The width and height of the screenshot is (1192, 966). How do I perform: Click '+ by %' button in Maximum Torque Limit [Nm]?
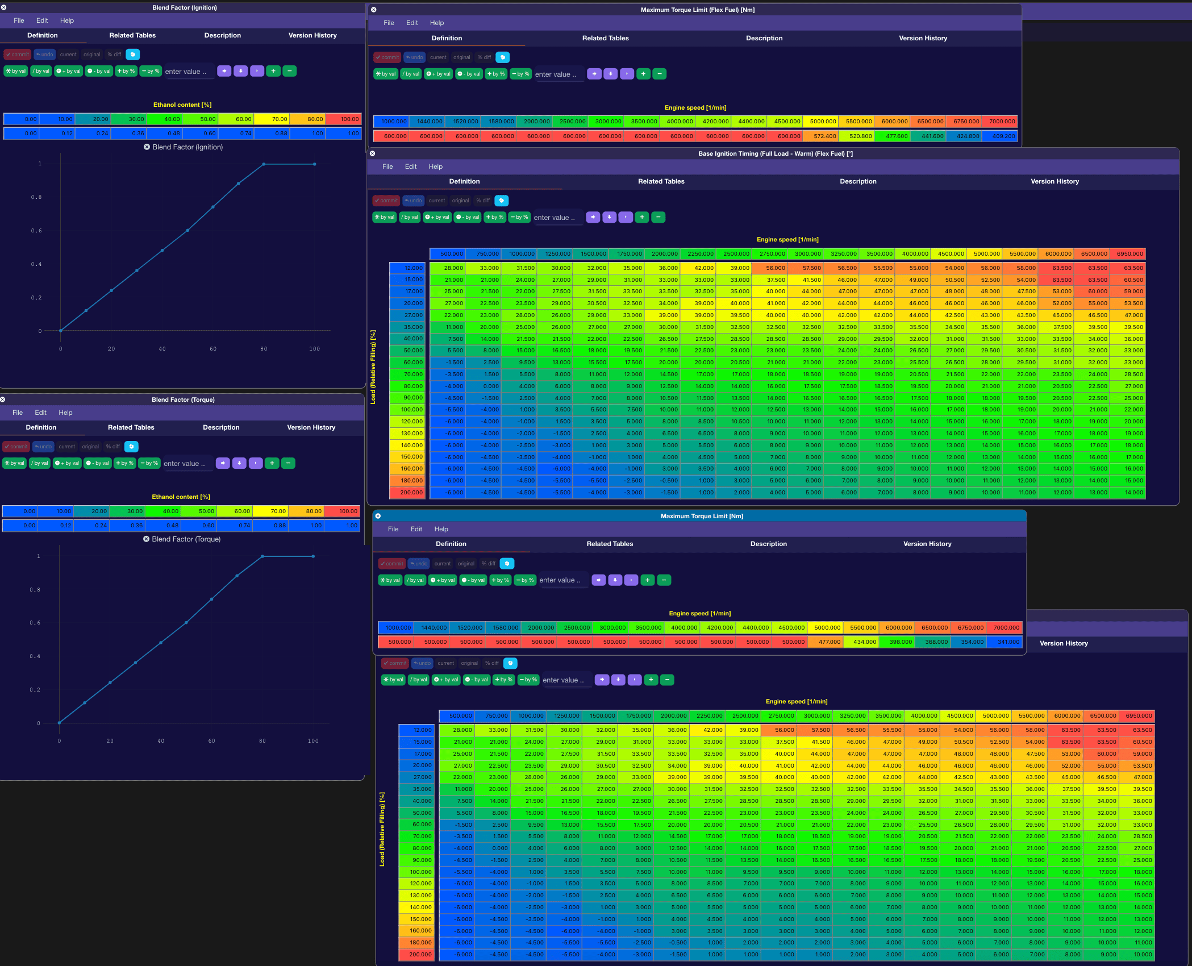tap(501, 580)
